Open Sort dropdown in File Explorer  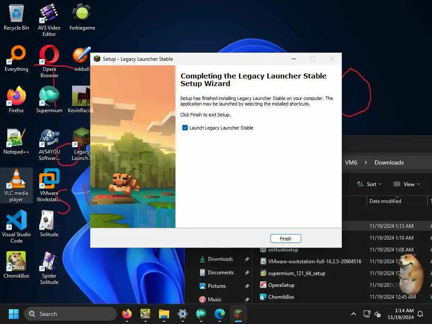[369, 184]
